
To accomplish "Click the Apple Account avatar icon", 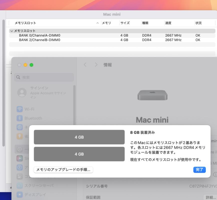I will tap(22, 92).
